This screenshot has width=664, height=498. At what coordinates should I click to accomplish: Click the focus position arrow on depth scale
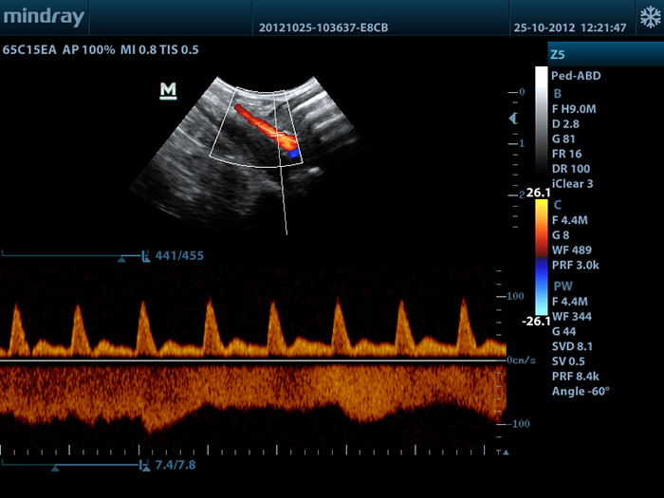(513, 119)
